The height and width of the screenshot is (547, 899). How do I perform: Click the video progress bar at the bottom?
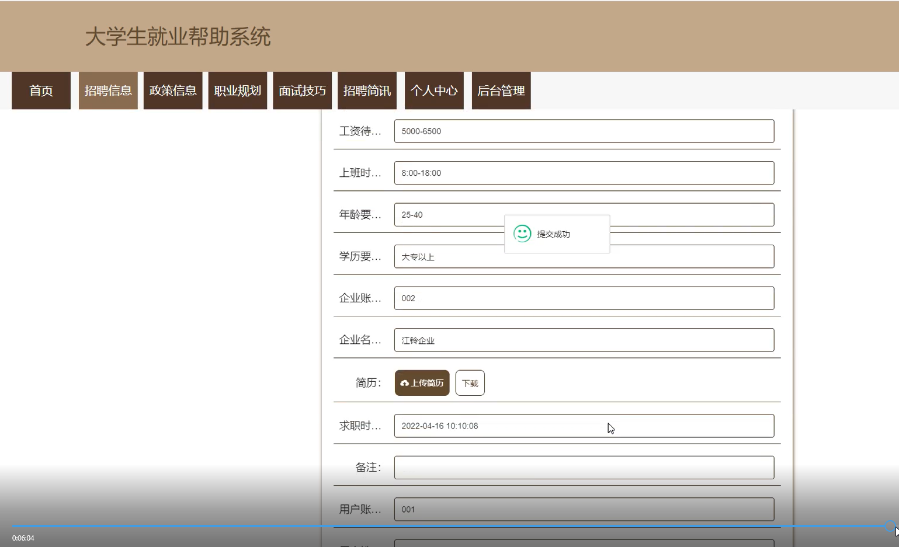pos(444,526)
